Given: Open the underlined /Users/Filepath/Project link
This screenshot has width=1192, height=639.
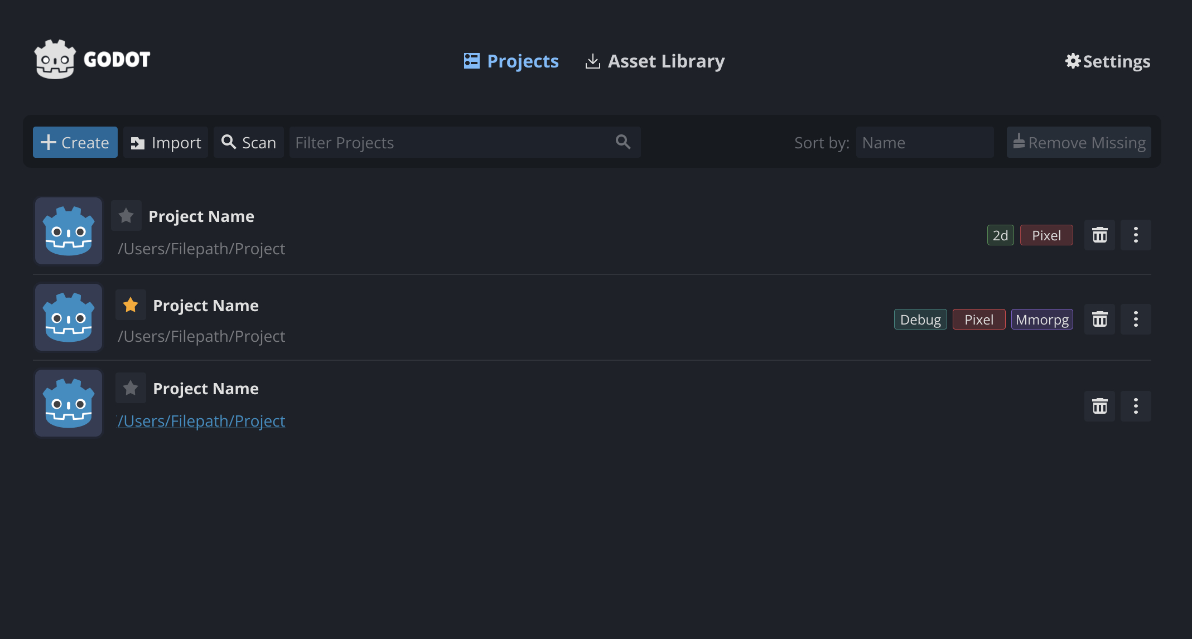Looking at the screenshot, I should coord(201,421).
